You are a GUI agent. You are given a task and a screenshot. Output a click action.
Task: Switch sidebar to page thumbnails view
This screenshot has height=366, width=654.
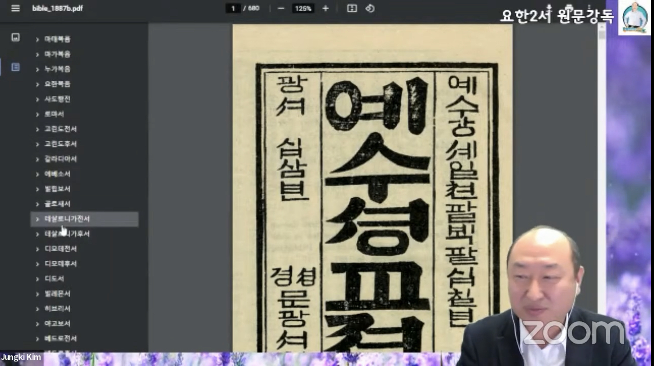pos(15,38)
